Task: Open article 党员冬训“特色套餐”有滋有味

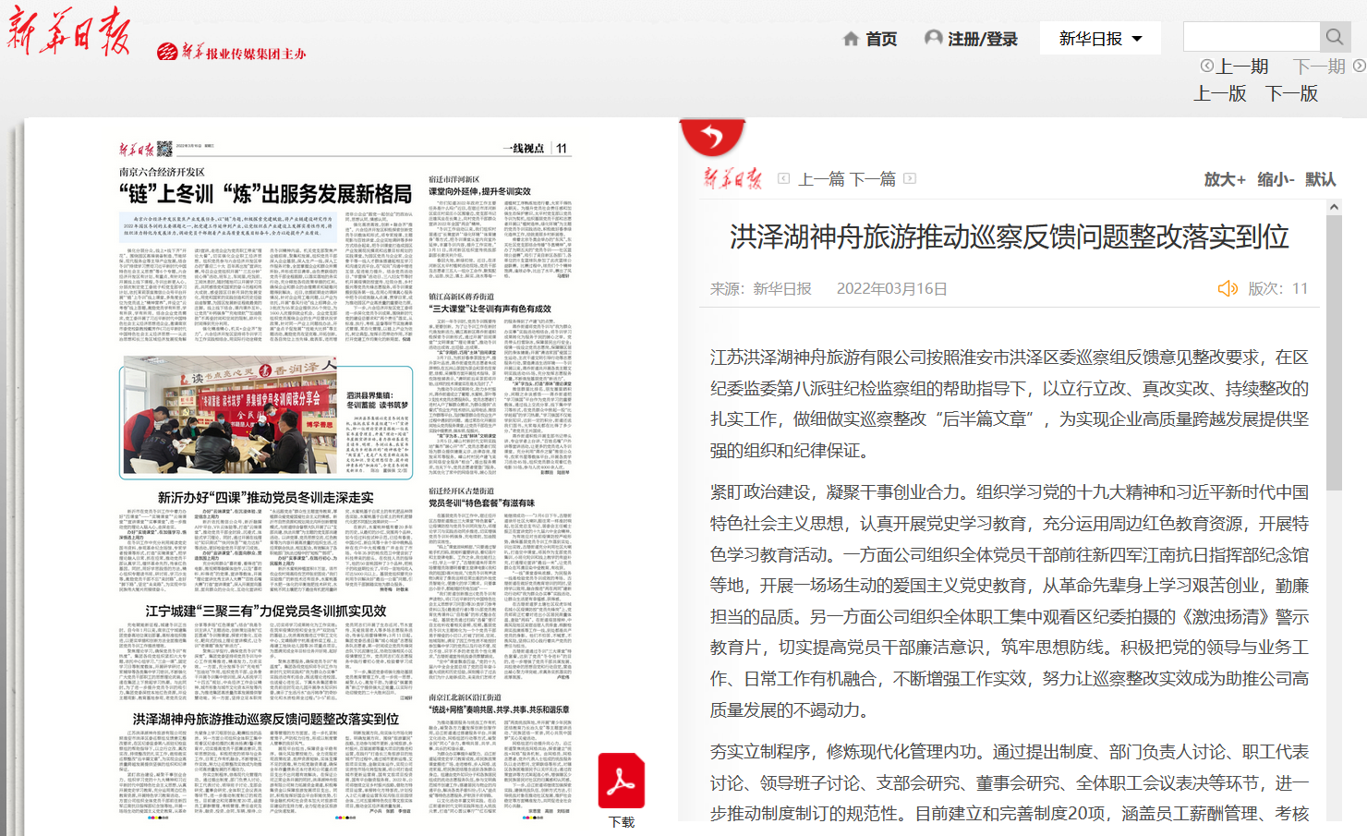Action: pos(481,503)
